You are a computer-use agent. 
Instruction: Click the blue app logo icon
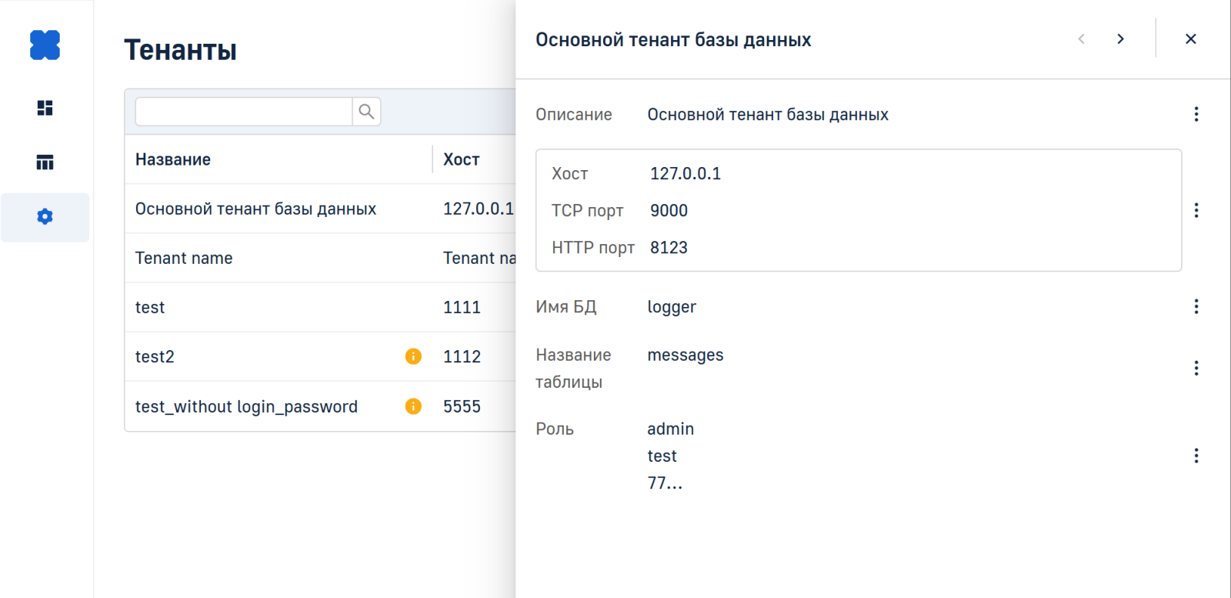45,45
